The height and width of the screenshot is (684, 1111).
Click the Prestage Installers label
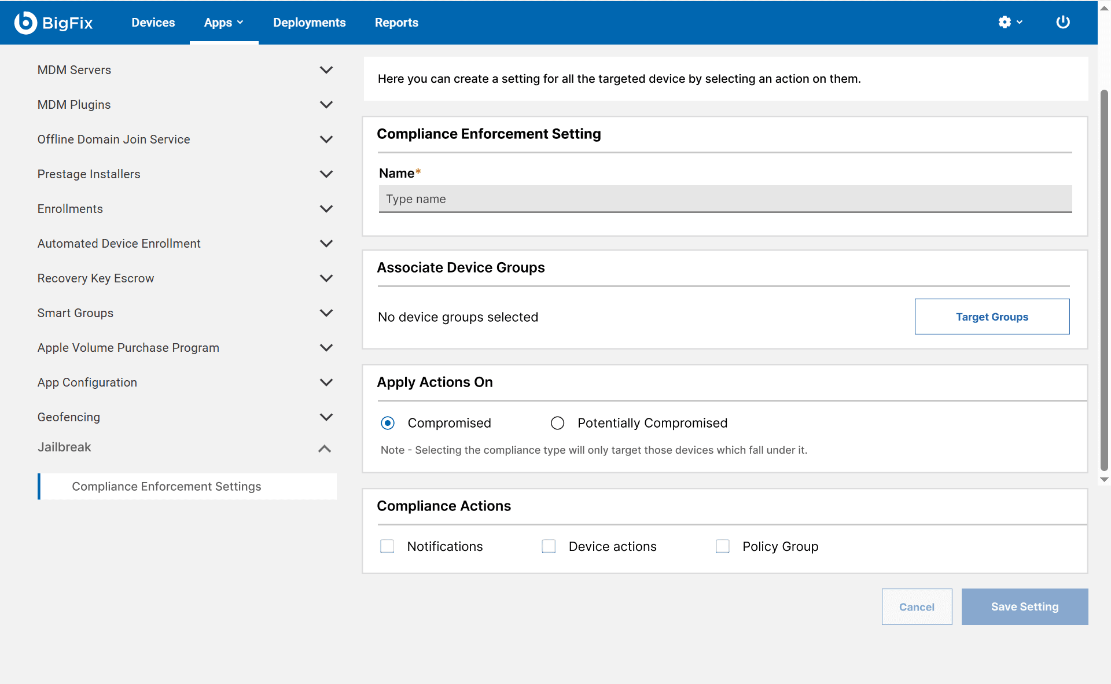(x=89, y=174)
